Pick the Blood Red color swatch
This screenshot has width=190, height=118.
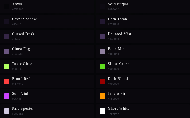7,81
